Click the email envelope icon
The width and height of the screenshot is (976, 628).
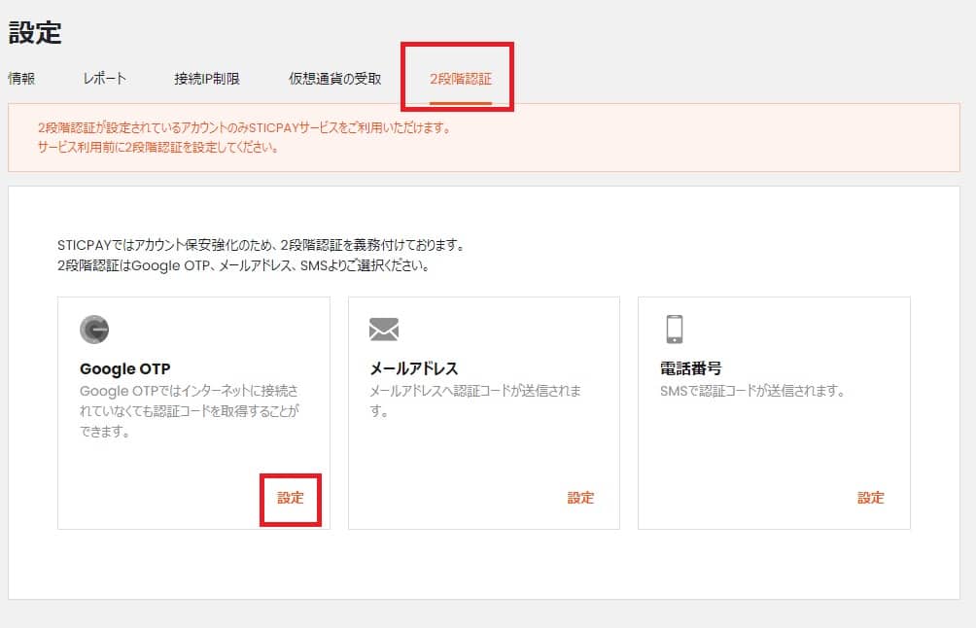pos(384,330)
